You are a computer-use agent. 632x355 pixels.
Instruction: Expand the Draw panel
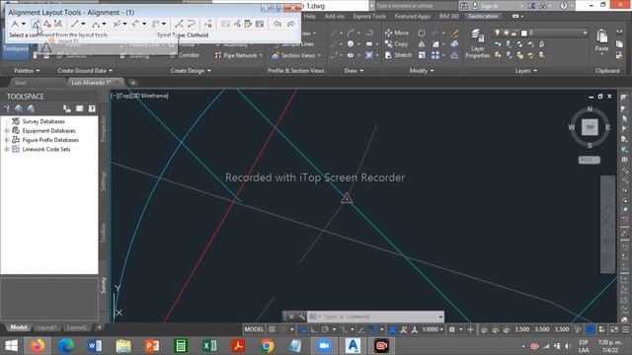tap(354, 70)
